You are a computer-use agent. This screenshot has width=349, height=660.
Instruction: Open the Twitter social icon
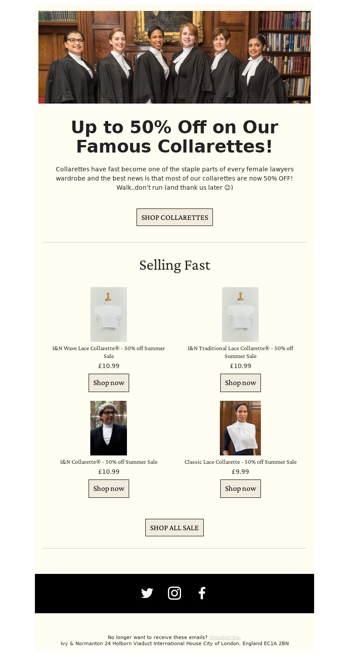tap(147, 593)
